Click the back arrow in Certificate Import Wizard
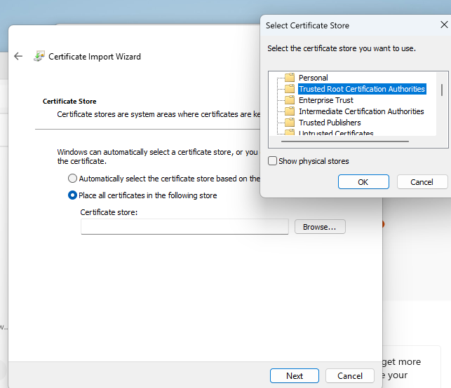Screen dimensions: 451x388 pyautogui.click(x=18, y=57)
